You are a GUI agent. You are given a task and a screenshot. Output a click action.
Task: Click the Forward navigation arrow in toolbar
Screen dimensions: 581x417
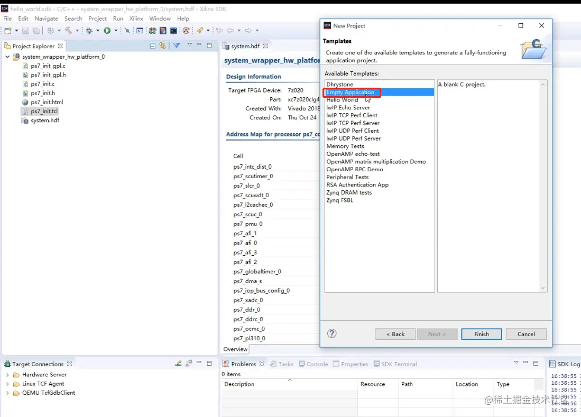point(248,31)
